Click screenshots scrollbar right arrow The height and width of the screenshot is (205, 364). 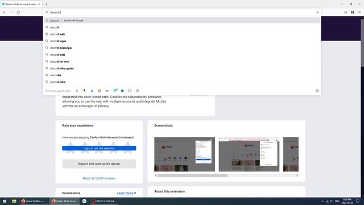(x=297, y=175)
